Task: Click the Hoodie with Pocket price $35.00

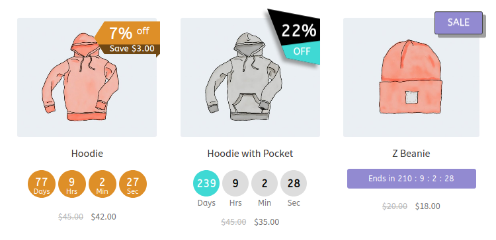Action: pos(267,222)
